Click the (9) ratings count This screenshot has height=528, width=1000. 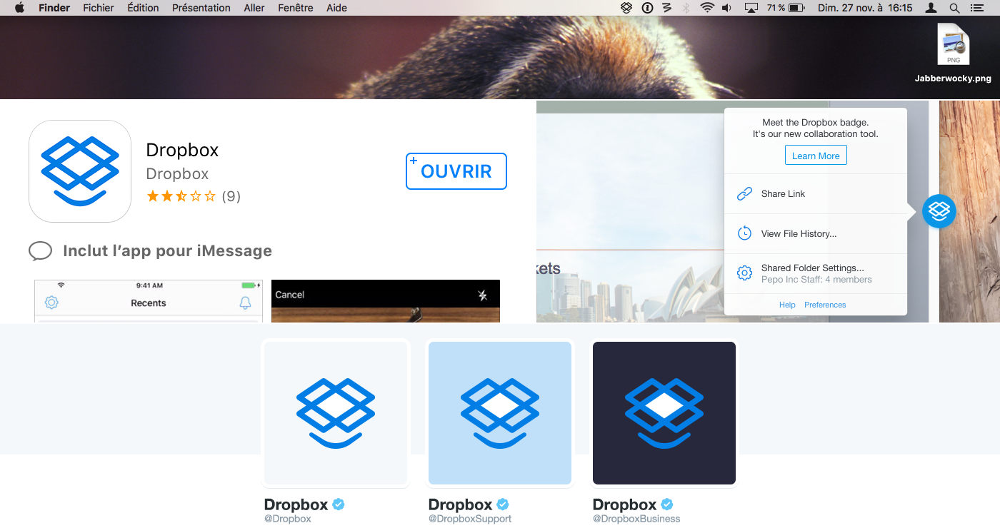tap(231, 196)
